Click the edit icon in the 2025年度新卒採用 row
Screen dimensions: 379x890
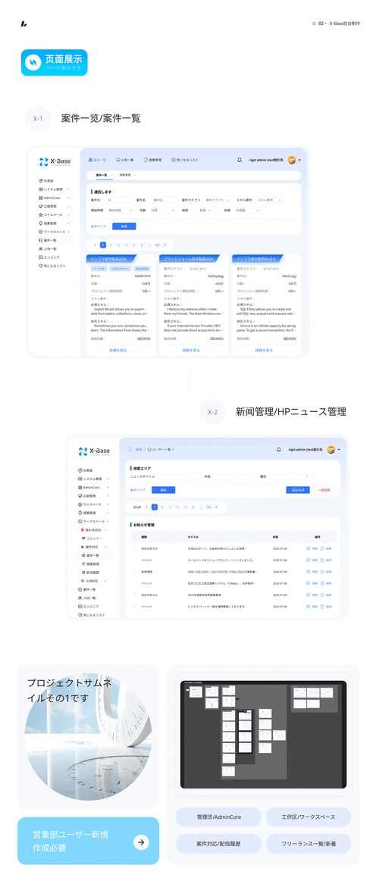[309, 595]
